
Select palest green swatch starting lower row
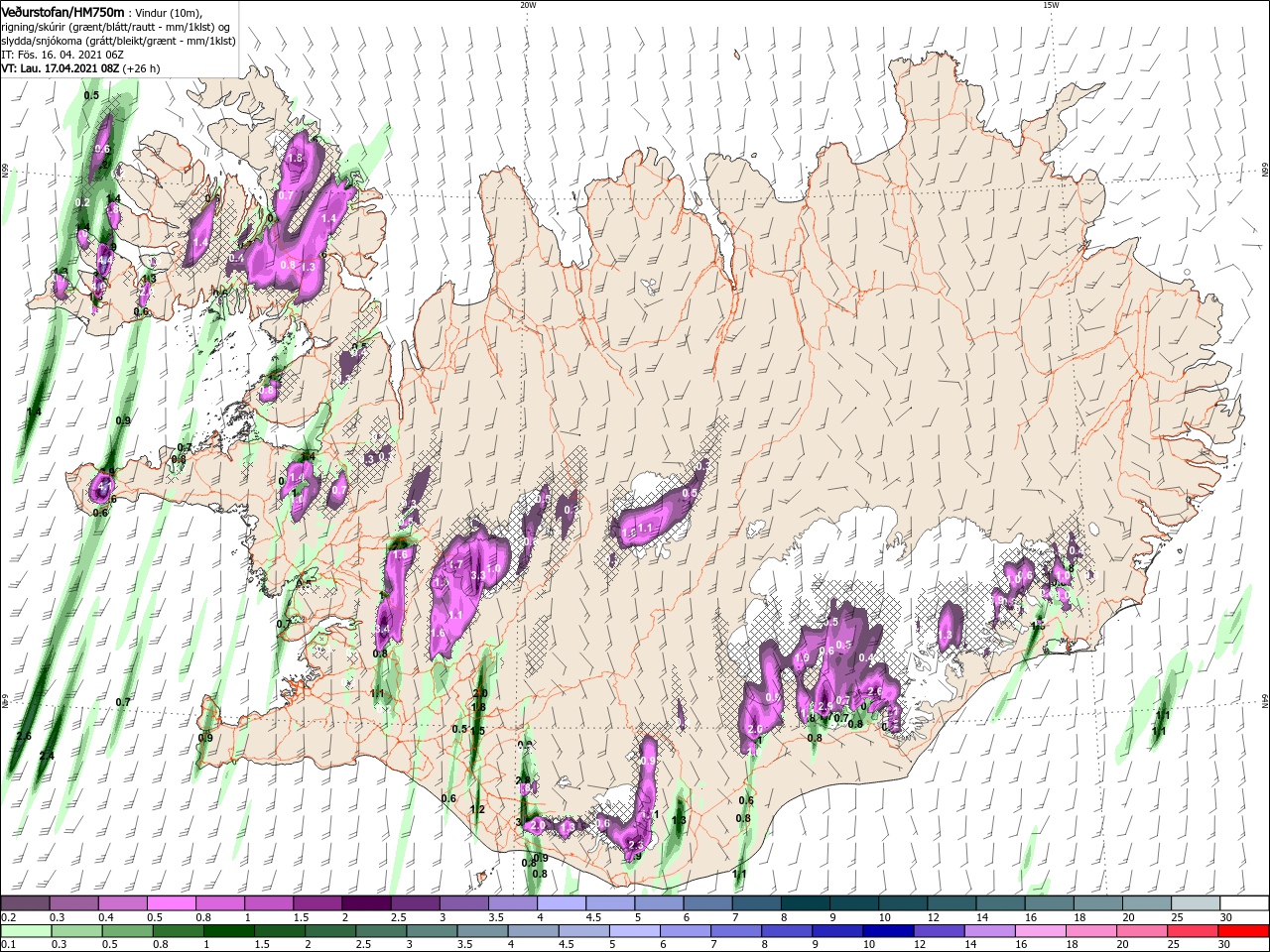click(x=26, y=931)
